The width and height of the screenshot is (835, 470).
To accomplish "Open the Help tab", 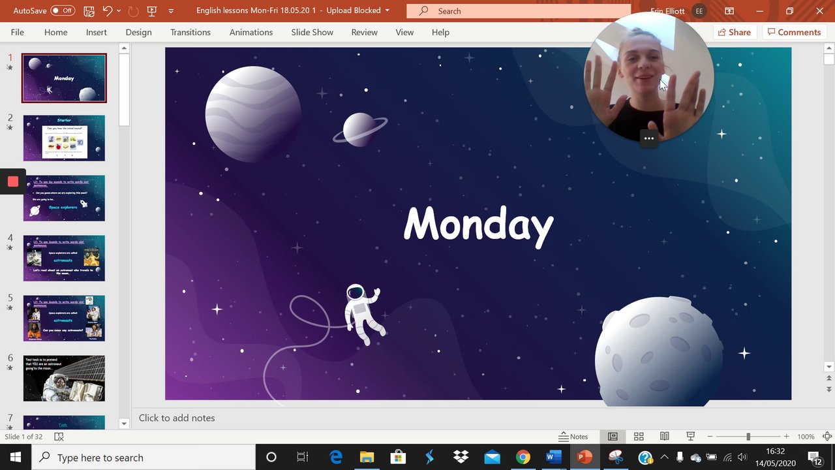I will [x=440, y=32].
